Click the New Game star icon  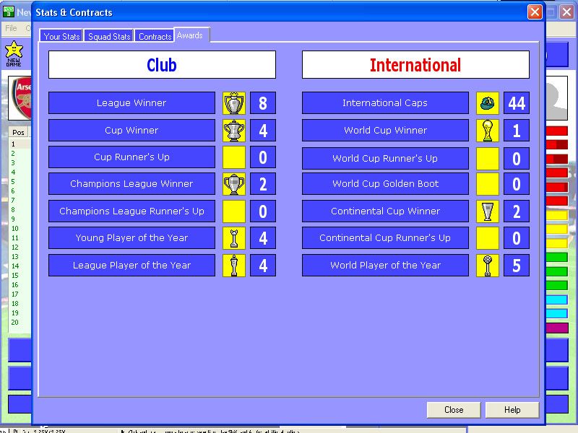(14, 51)
